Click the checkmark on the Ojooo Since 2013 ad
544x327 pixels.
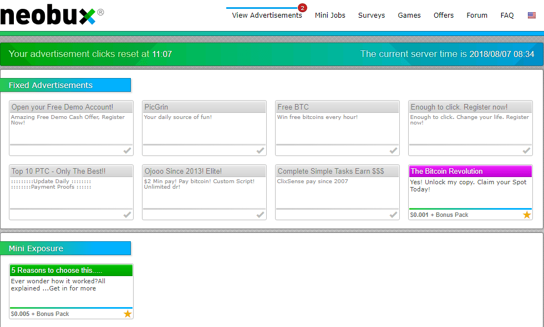click(260, 215)
